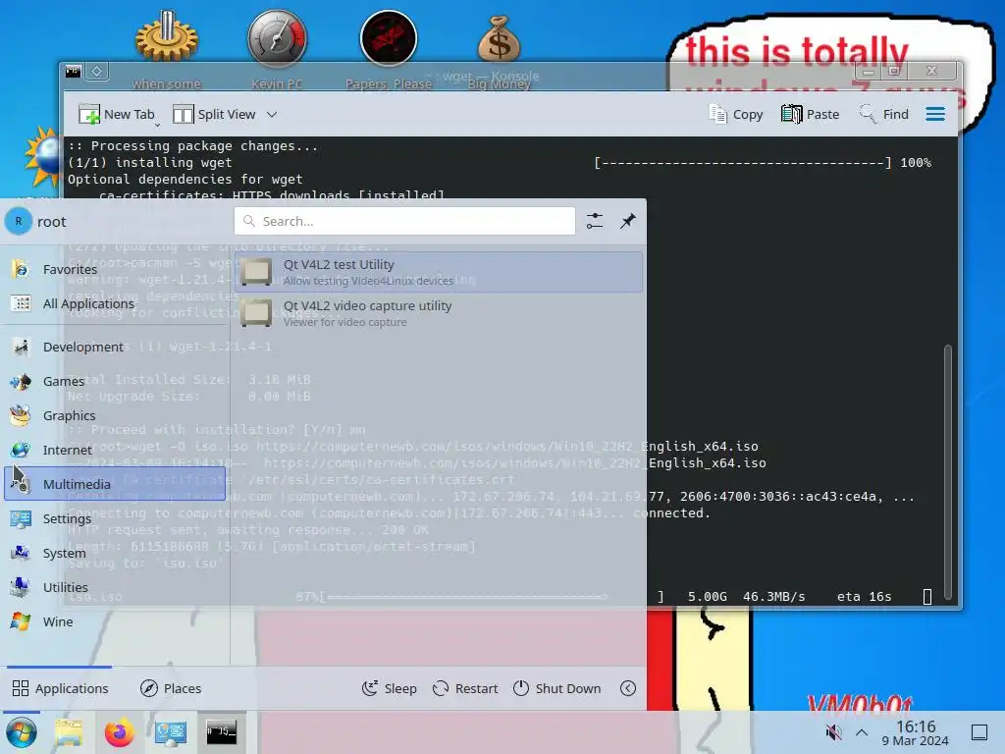Click the clock showing 16:16
This screenshot has width=1005, height=754.
tap(916, 732)
